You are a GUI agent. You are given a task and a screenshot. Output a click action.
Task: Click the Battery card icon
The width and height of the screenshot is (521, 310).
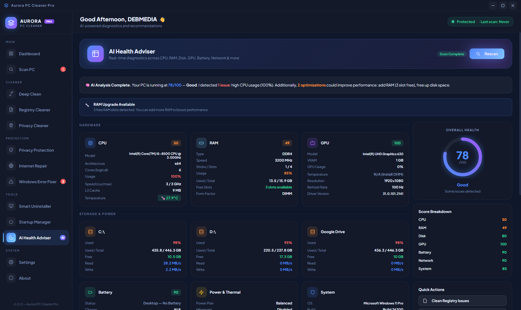(x=90, y=292)
